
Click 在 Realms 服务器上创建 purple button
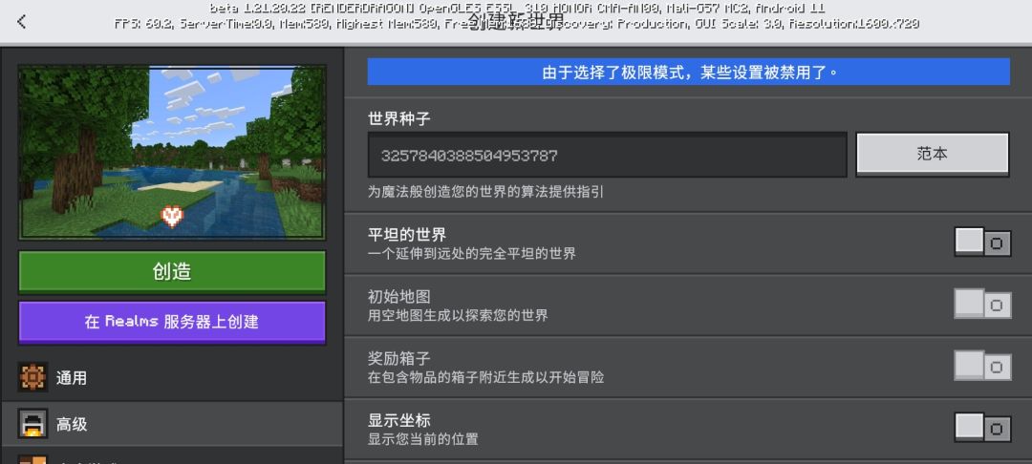point(172,322)
